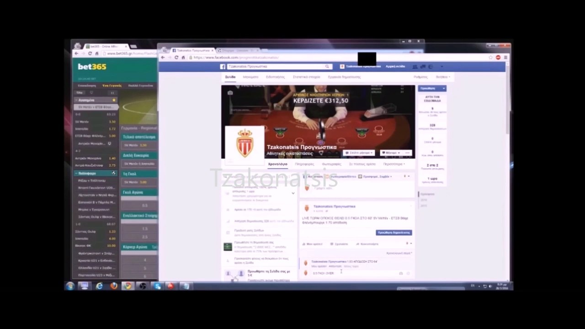Go back in the Facebook browser window
Screen dimensions: 585x329
[163, 58]
